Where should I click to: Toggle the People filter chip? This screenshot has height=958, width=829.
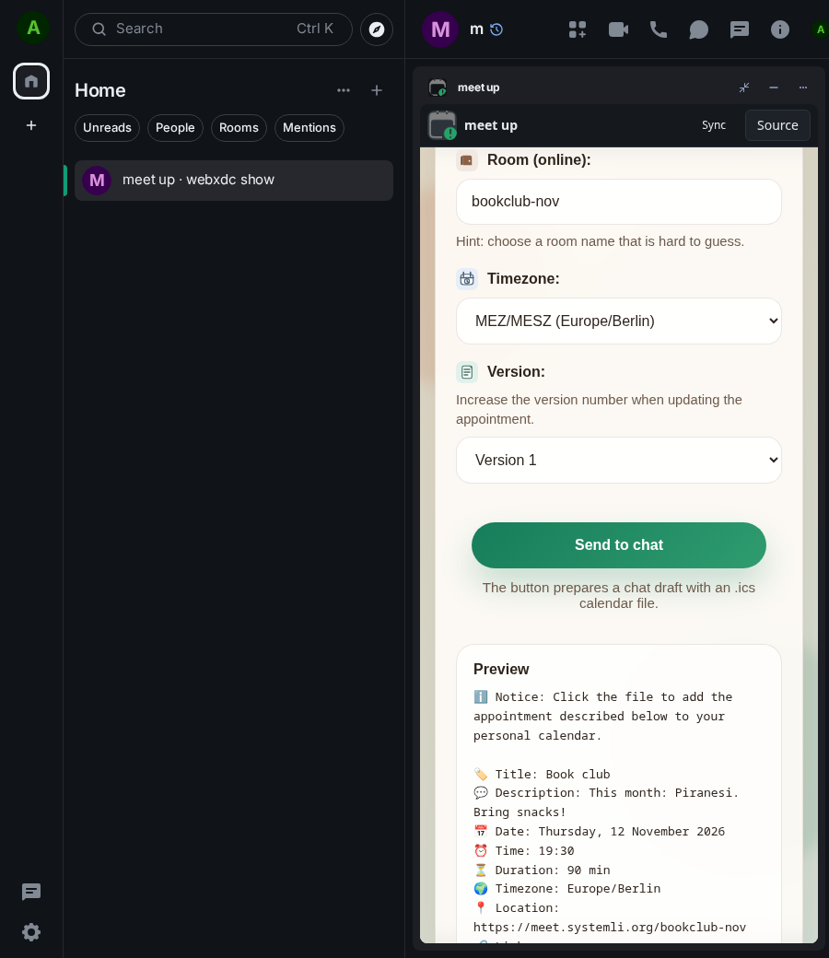175,128
